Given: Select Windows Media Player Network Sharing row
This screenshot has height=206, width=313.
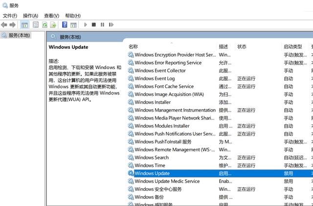Looking at the screenshot, I should [x=221, y=118].
